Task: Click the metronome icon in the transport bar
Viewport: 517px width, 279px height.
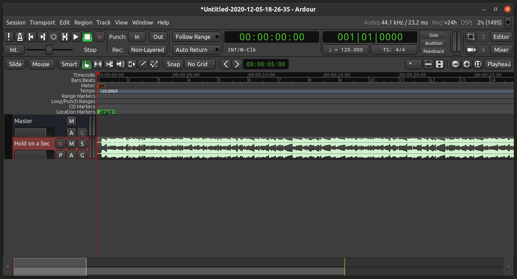Action: click(20, 37)
